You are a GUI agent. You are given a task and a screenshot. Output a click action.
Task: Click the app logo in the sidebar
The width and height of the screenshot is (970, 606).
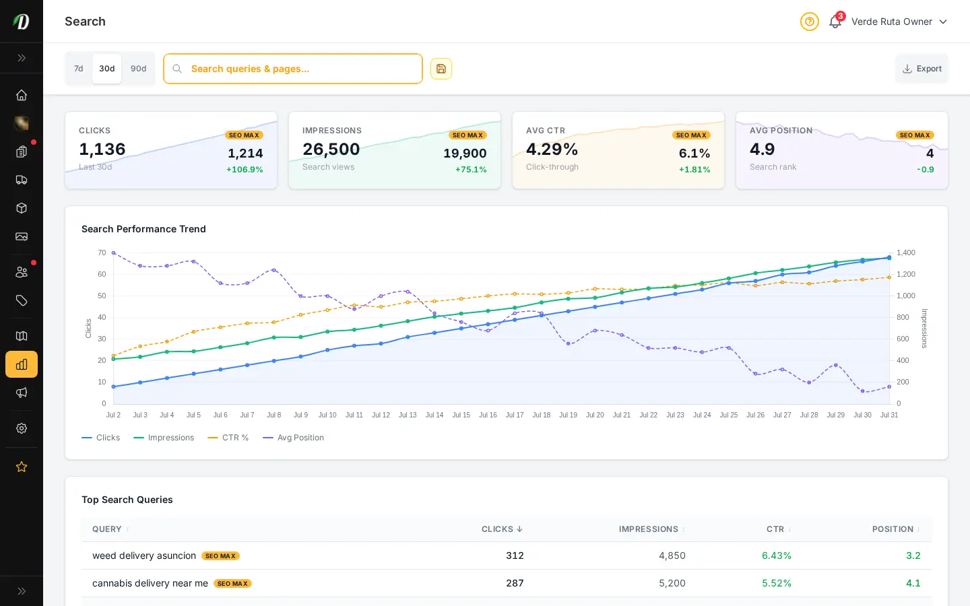(x=22, y=22)
